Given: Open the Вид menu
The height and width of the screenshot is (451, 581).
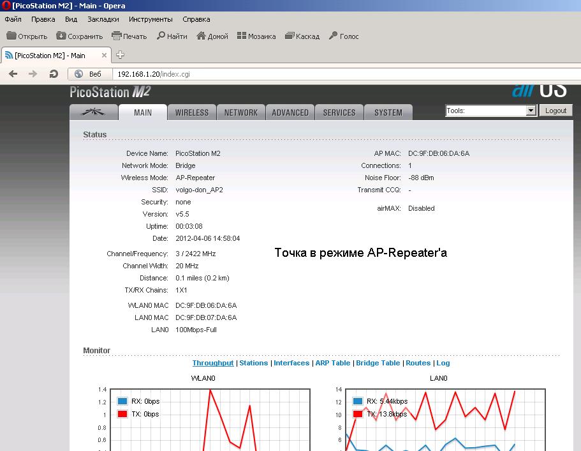Looking at the screenshot, I should coord(71,19).
